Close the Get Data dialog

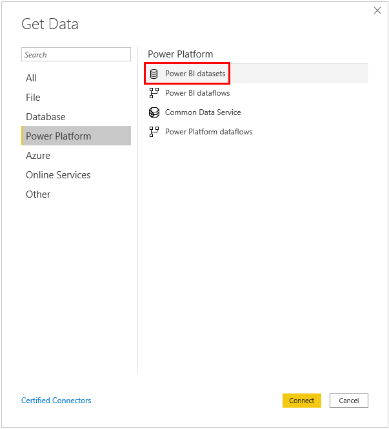(x=377, y=10)
